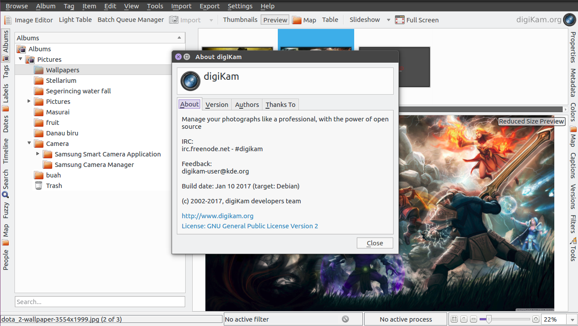The image size is (578, 326).
Task: Click the zoom to 100% icon
Action: [464, 319]
